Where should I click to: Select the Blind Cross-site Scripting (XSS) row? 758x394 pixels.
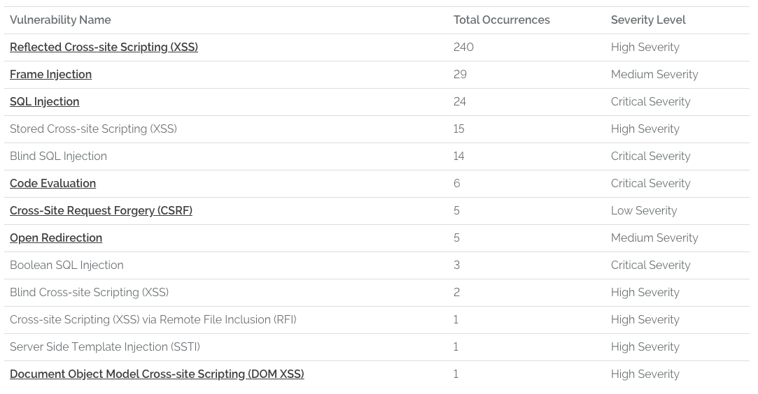tap(89, 293)
